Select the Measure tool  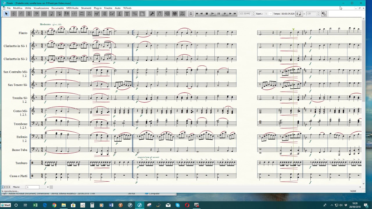[x=44, y=14]
